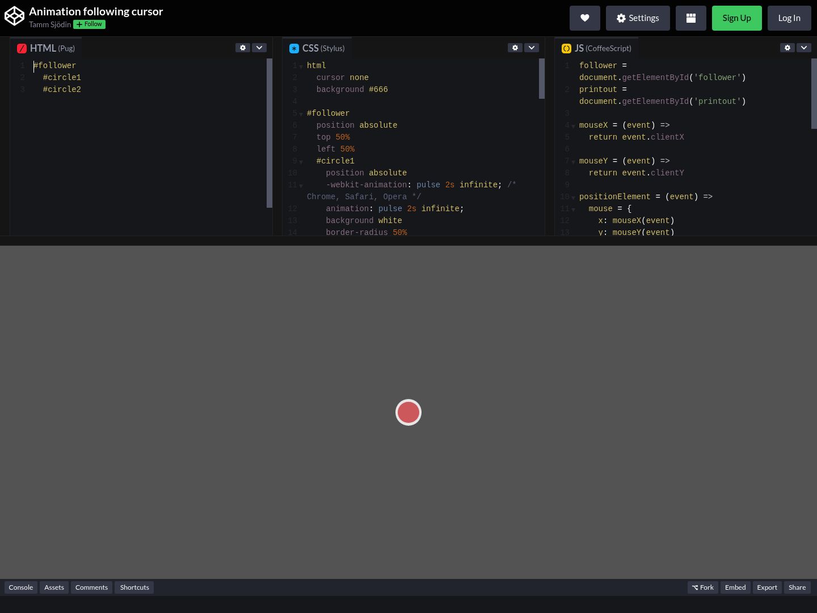Open CSS editor settings gear icon
The height and width of the screenshot is (613, 817).
(515, 48)
